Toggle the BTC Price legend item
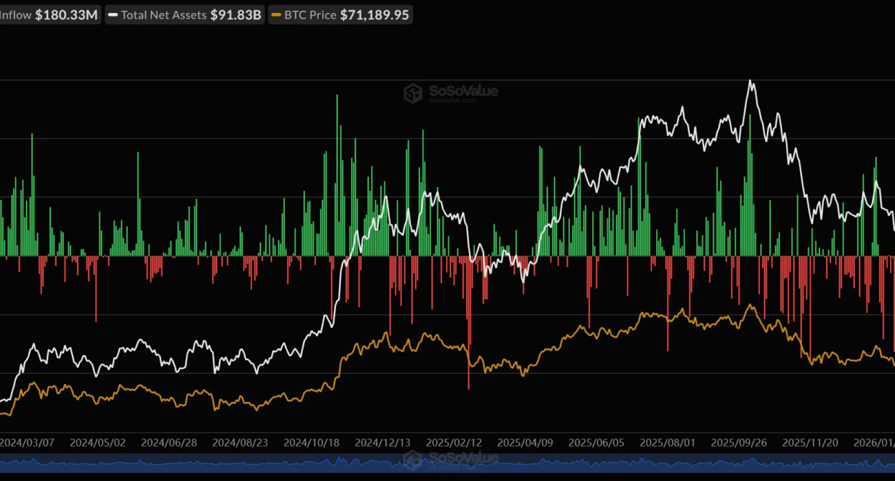895x481 pixels. pos(341,15)
